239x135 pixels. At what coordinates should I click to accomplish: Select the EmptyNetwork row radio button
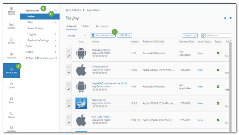coord(68,67)
